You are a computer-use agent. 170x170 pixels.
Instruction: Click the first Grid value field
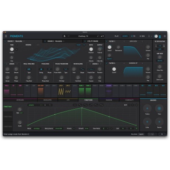pos(123,128)
